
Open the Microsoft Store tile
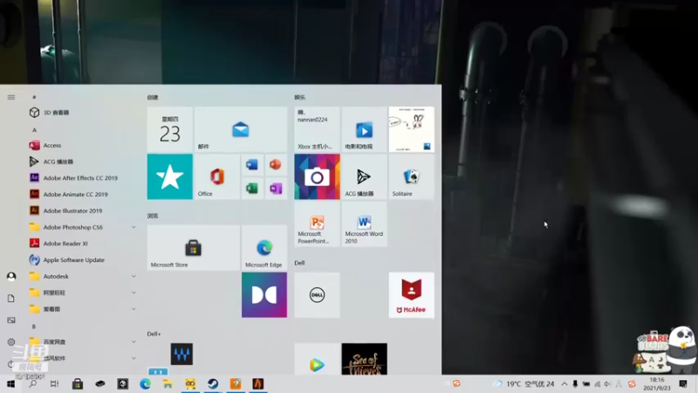tap(193, 247)
